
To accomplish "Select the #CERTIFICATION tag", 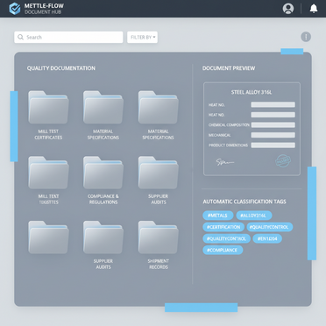I will point(223,227).
